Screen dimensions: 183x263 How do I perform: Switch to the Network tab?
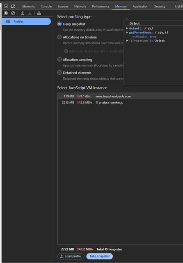point(80,7)
